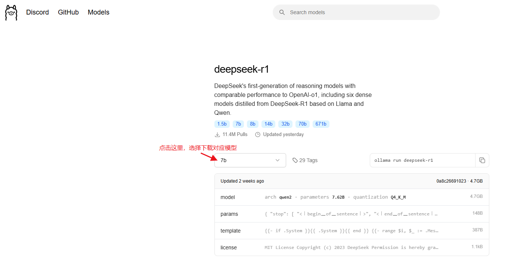Select the 70b model tag
This screenshot has height=262, width=508.
coord(302,124)
